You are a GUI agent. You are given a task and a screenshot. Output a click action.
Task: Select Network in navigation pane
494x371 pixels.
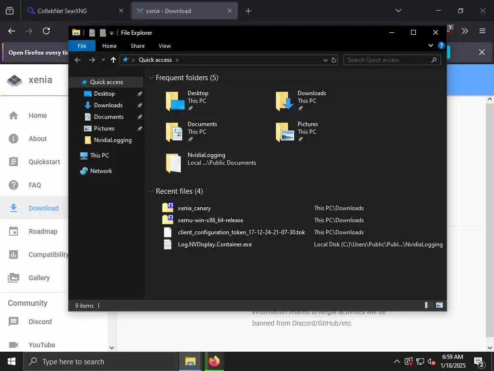pos(101,171)
